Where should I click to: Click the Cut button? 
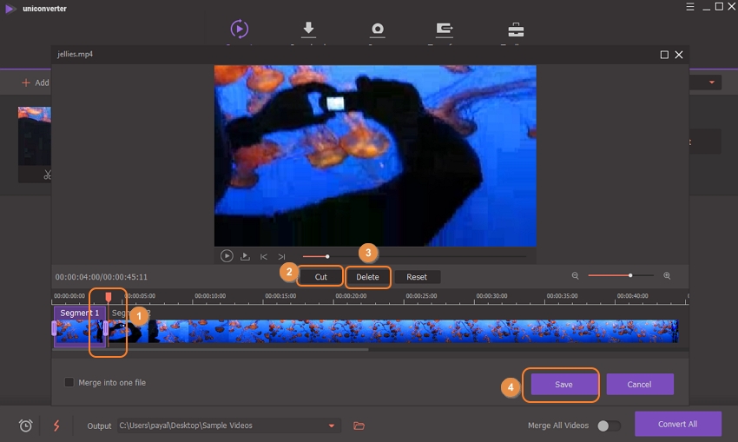point(320,277)
